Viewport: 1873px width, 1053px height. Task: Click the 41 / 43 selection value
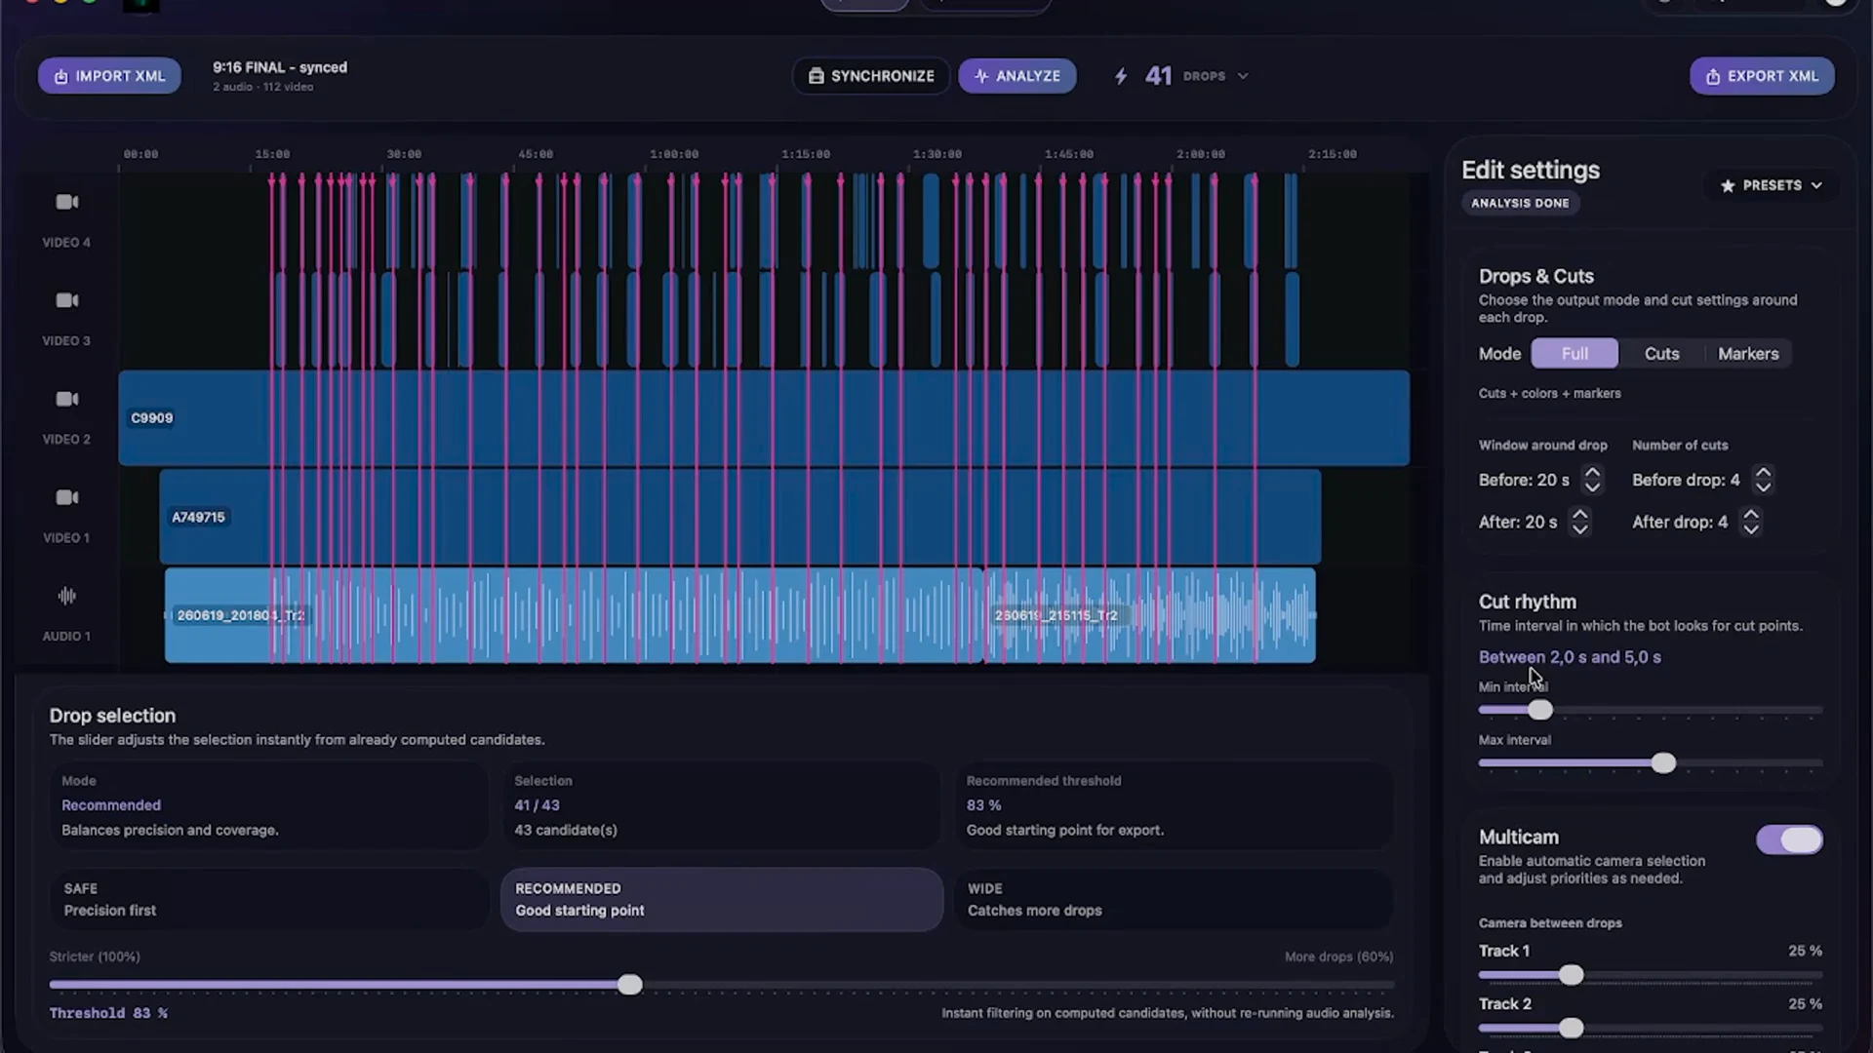click(537, 805)
